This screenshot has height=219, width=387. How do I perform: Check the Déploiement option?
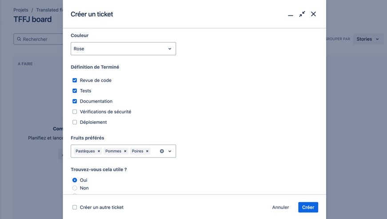75,123
